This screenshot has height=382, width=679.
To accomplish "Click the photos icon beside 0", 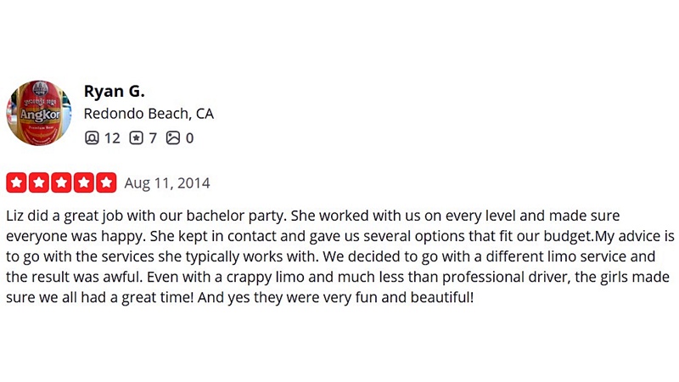I will (173, 138).
